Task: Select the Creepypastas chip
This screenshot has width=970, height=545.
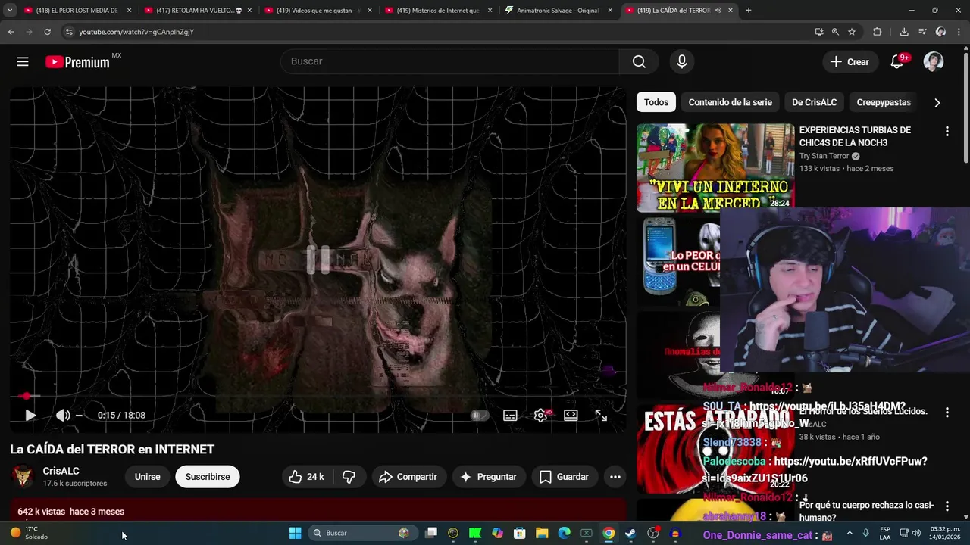Action: point(884,102)
